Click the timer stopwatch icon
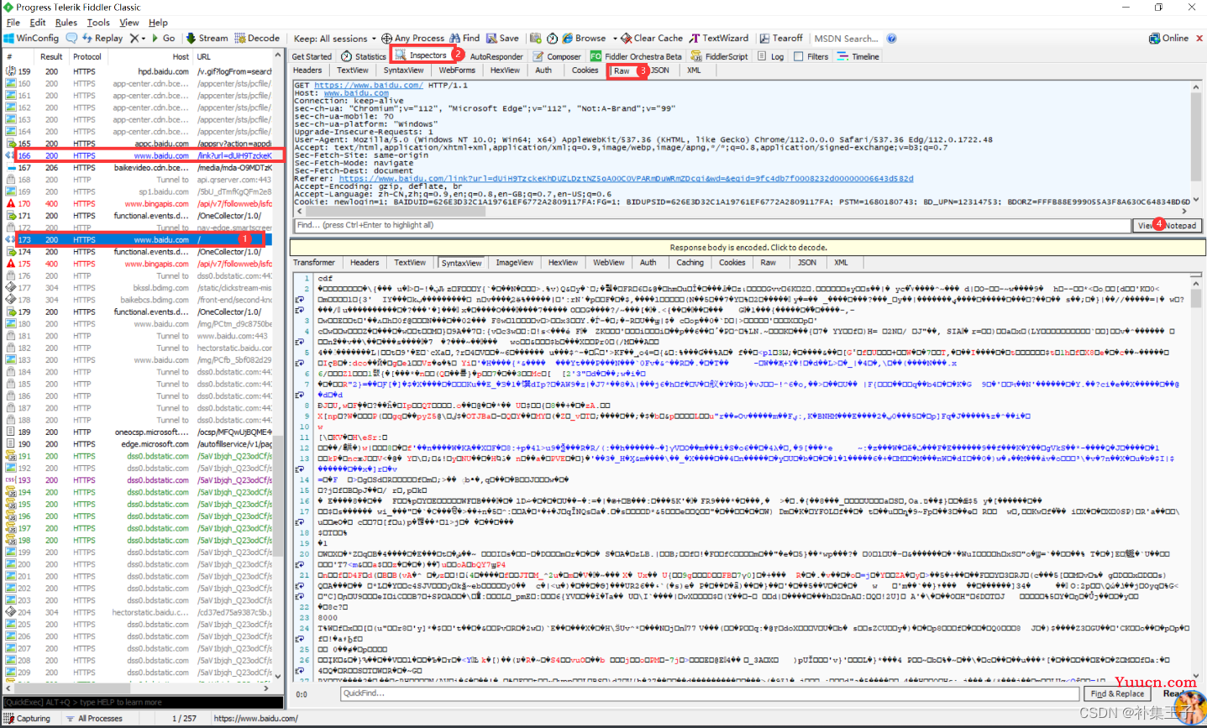The height and width of the screenshot is (728, 1207). (x=552, y=39)
